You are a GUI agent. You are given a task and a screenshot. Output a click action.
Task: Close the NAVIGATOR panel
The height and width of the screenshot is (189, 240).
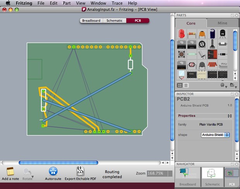(x=237, y=164)
